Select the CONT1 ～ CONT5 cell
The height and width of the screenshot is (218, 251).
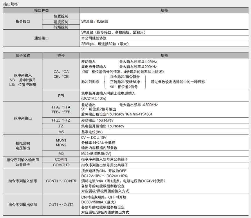point(61,181)
